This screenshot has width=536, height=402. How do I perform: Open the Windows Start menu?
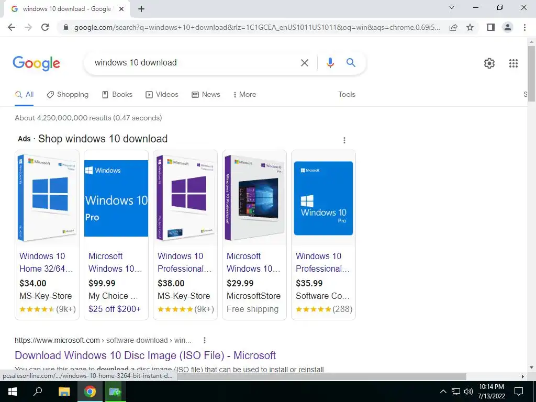13,392
